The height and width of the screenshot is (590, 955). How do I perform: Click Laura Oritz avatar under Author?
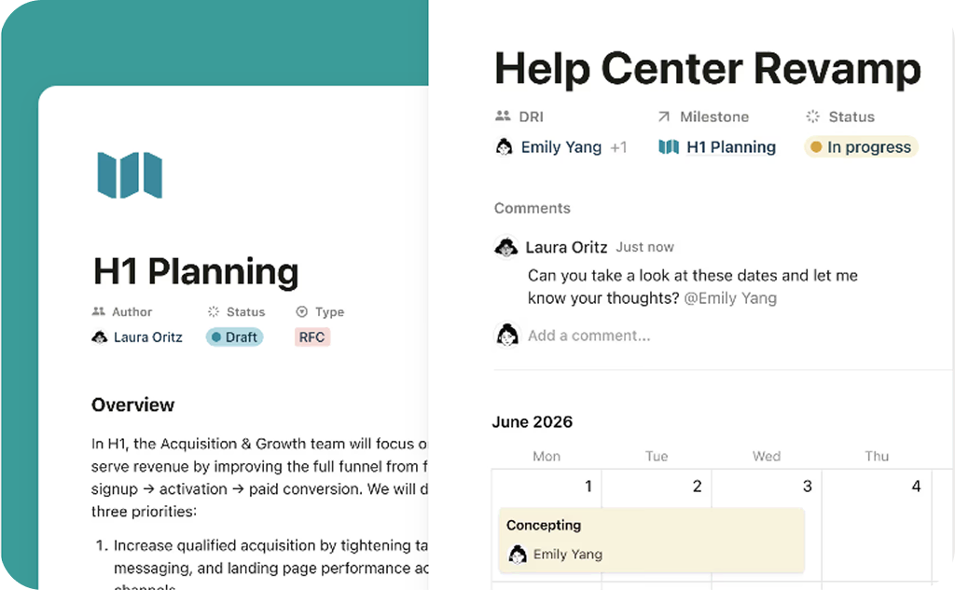[x=100, y=337]
